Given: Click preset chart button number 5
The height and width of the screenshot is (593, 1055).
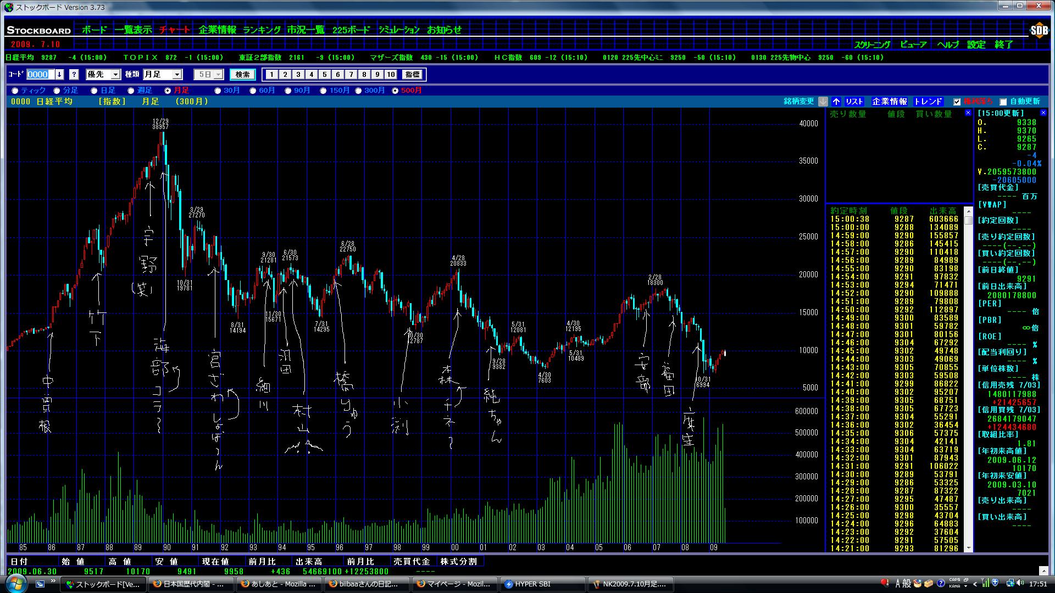Looking at the screenshot, I should point(324,75).
